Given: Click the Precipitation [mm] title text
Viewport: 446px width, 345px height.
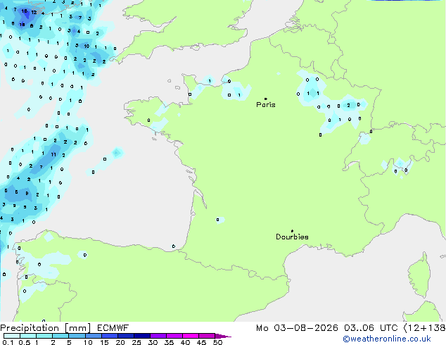Looking at the screenshot, I should pyautogui.click(x=46, y=328).
